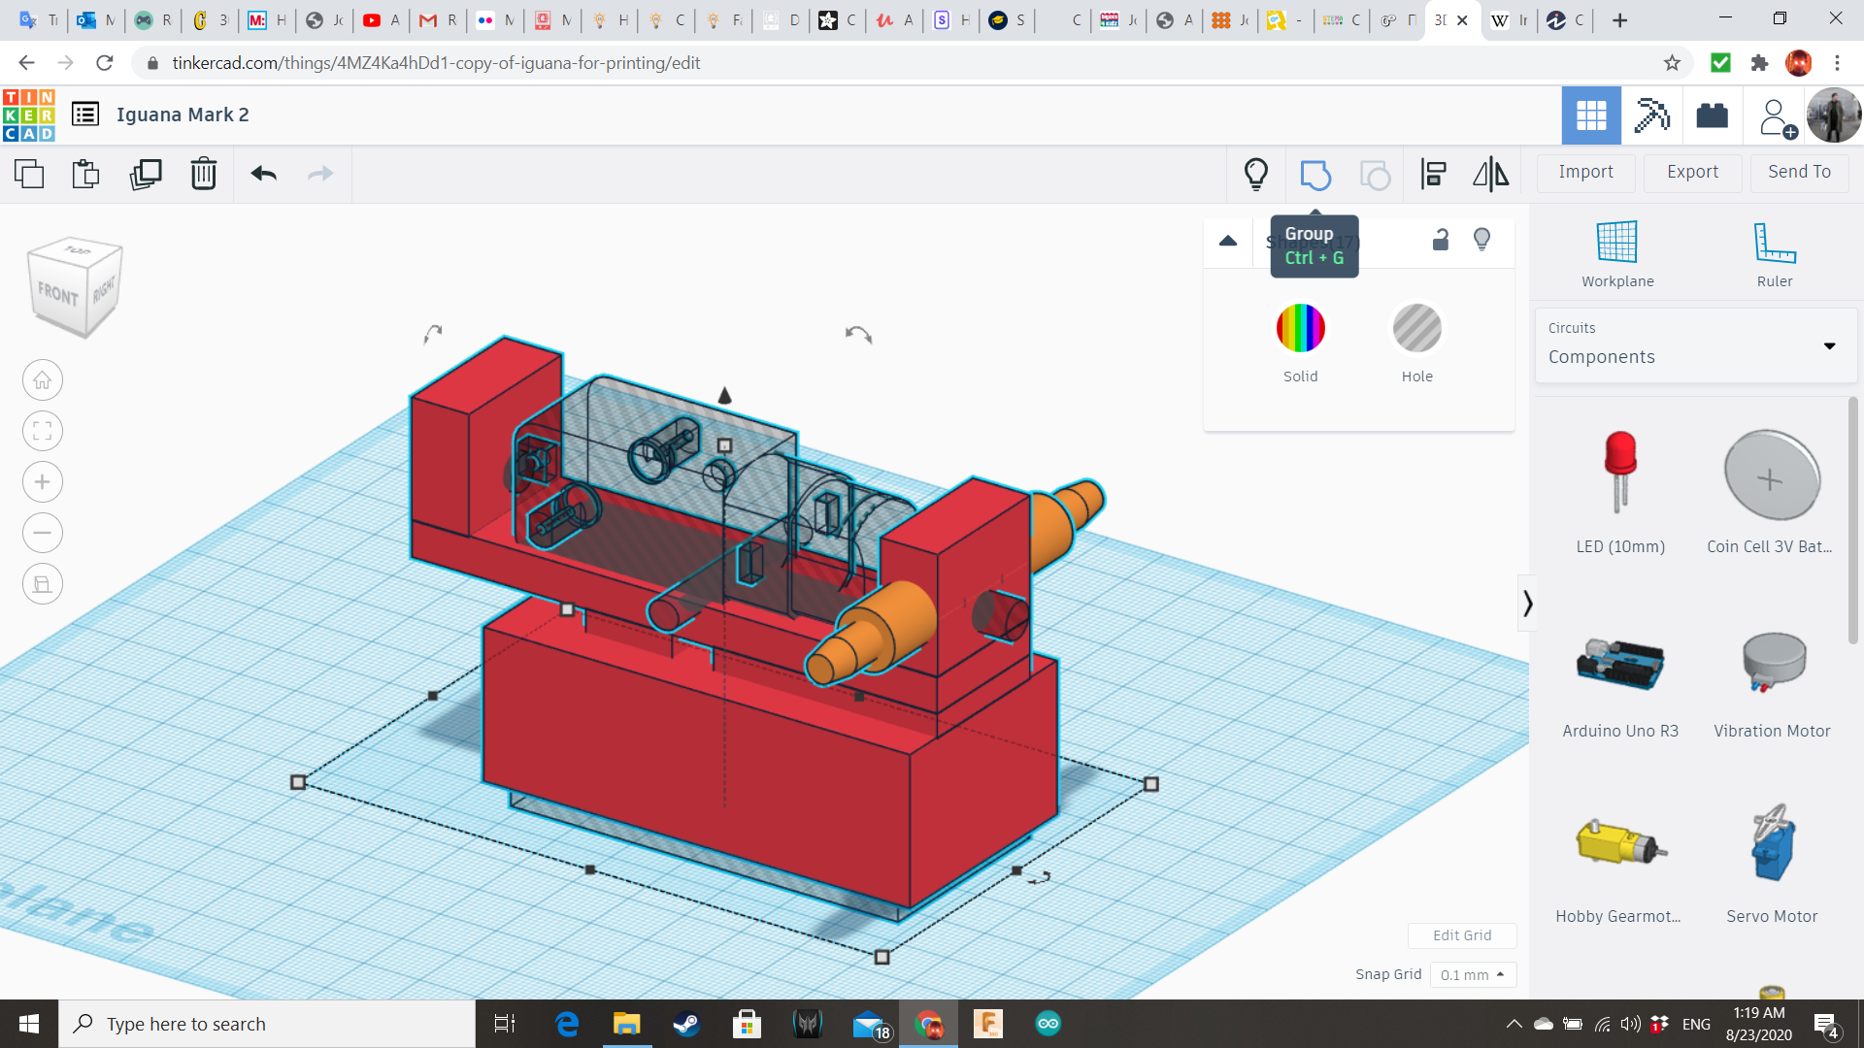This screenshot has height=1048, width=1864.
Task: Open the Import dialog
Action: 1585,172
